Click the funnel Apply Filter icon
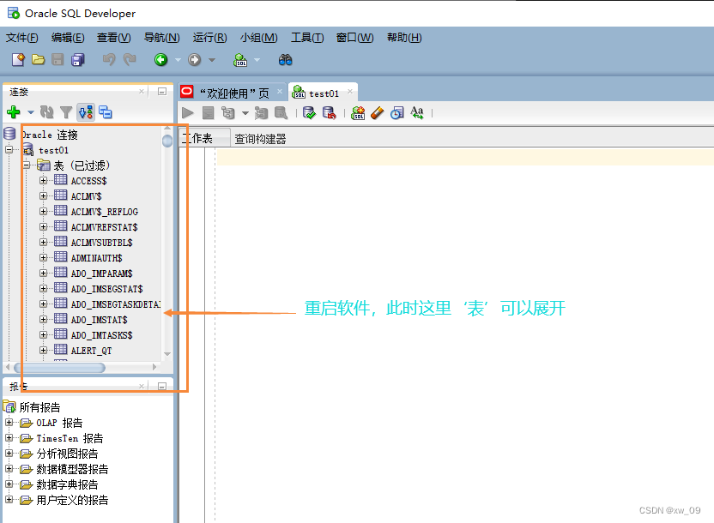The image size is (714, 523). coord(66,111)
